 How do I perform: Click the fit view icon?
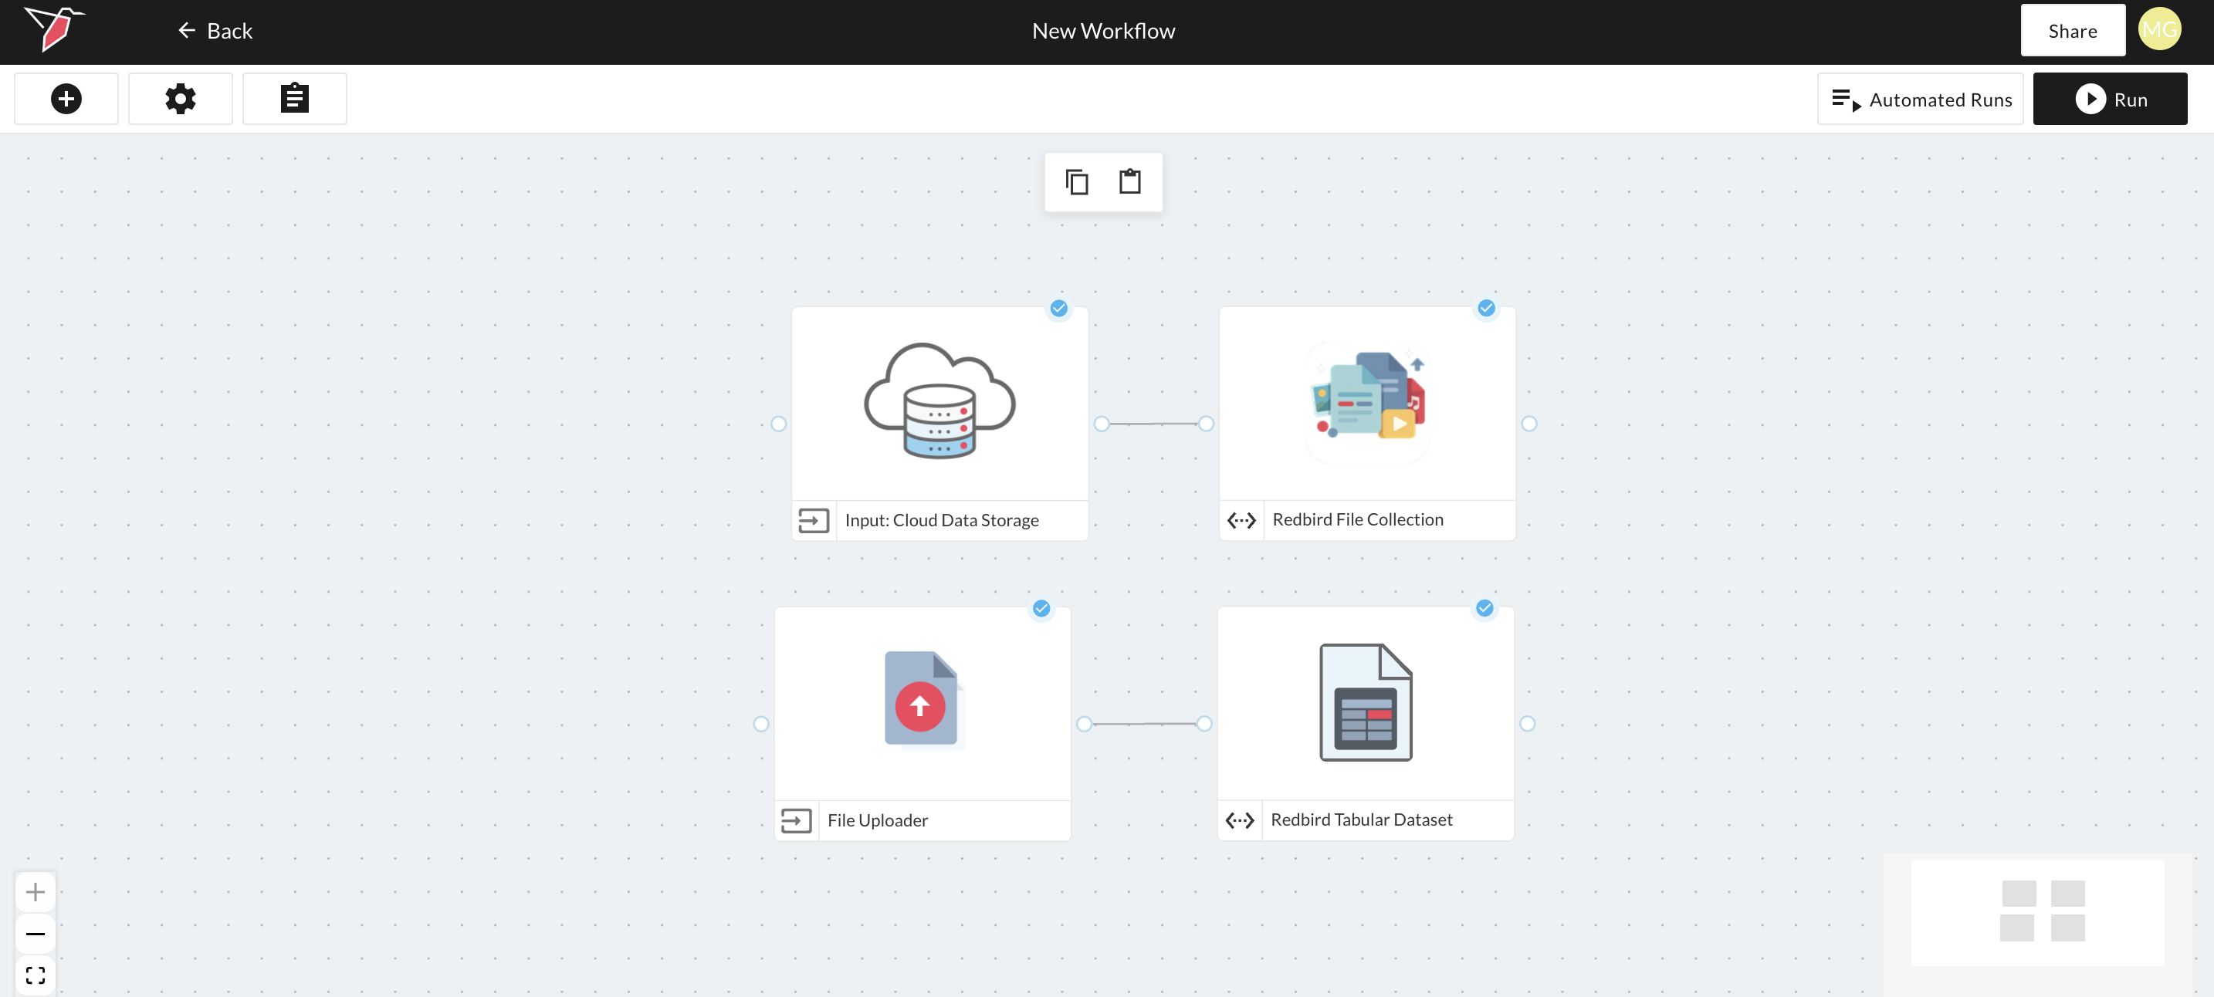(x=36, y=975)
